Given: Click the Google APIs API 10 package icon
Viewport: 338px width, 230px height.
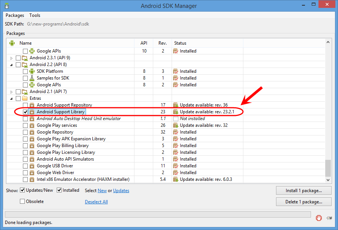Looking at the screenshot, I should click(32, 51).
